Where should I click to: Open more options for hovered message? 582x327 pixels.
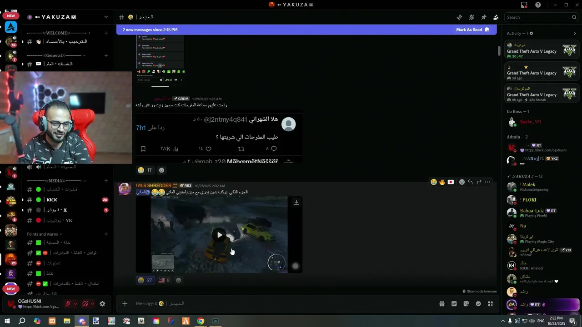coord(487,182)
